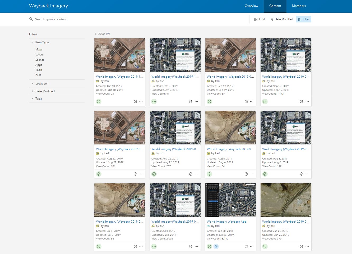Click item type icon on Wayback App card
The image size is (352, 254).
tap(209, 226)
